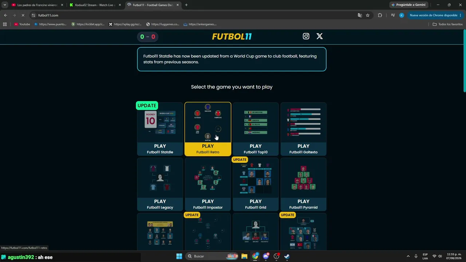466x262 pixels.
Task: Open the Chrome apps grid in the bookmarks bar
Action: [x=5, y=24]
